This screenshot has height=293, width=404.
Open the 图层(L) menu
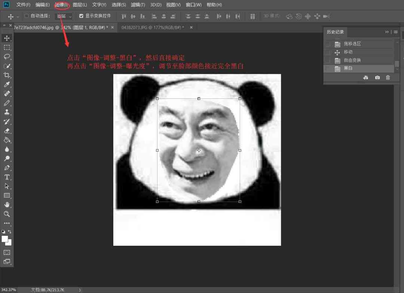pyautogui.click(x=80, y=4)
